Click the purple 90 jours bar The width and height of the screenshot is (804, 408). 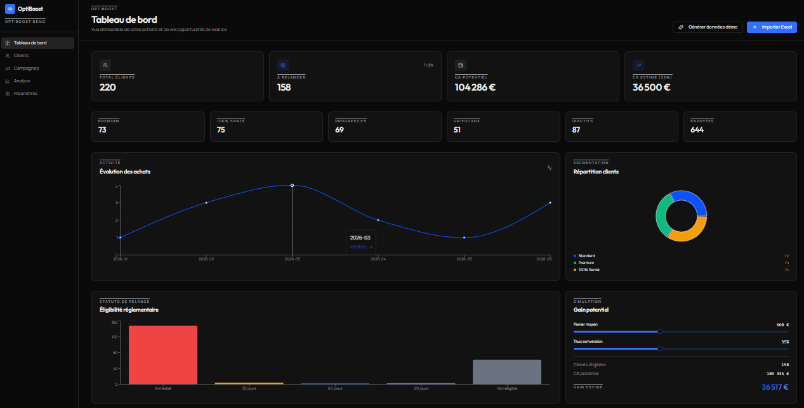point(421,383)
